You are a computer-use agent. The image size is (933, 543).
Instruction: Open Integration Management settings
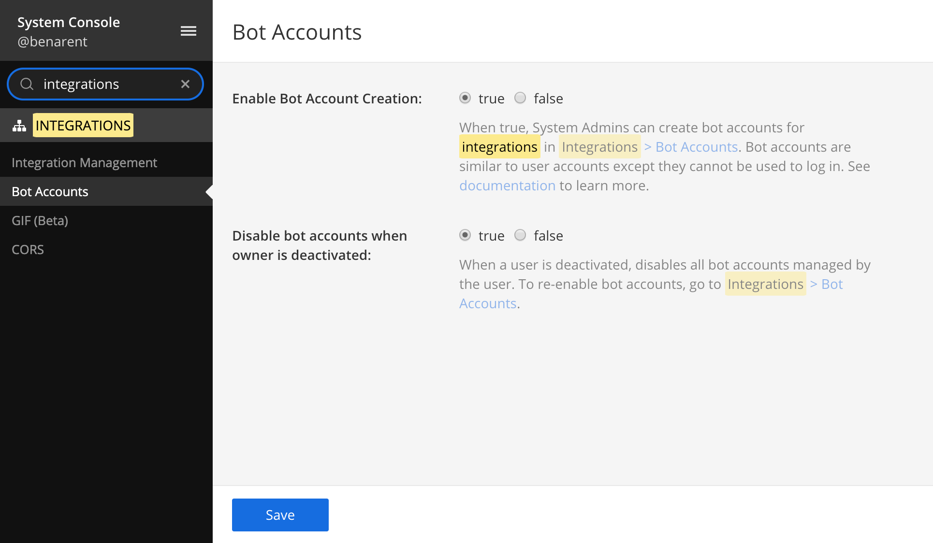(x=84, y=162)
